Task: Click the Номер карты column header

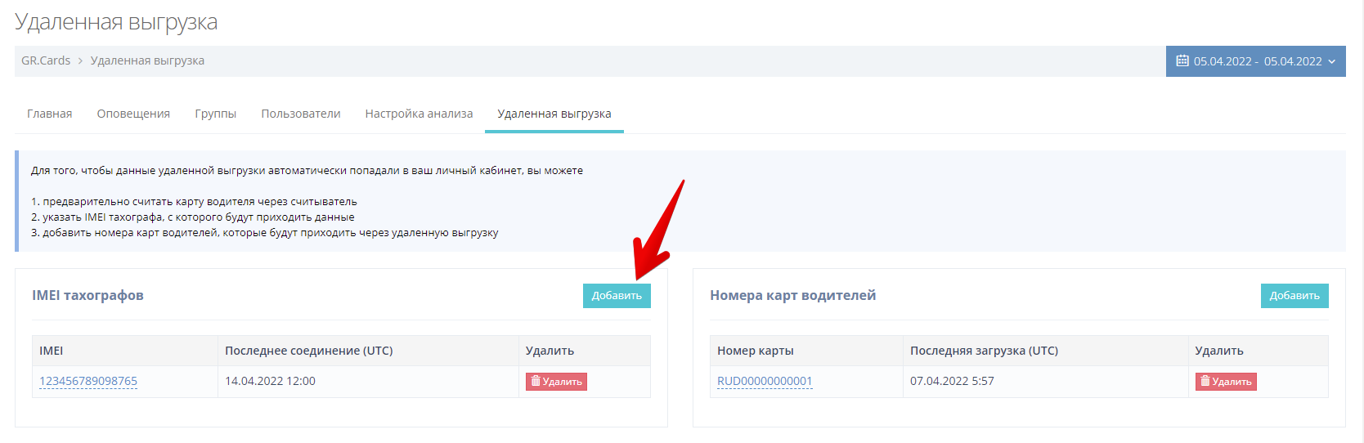Action: (755, 351)
